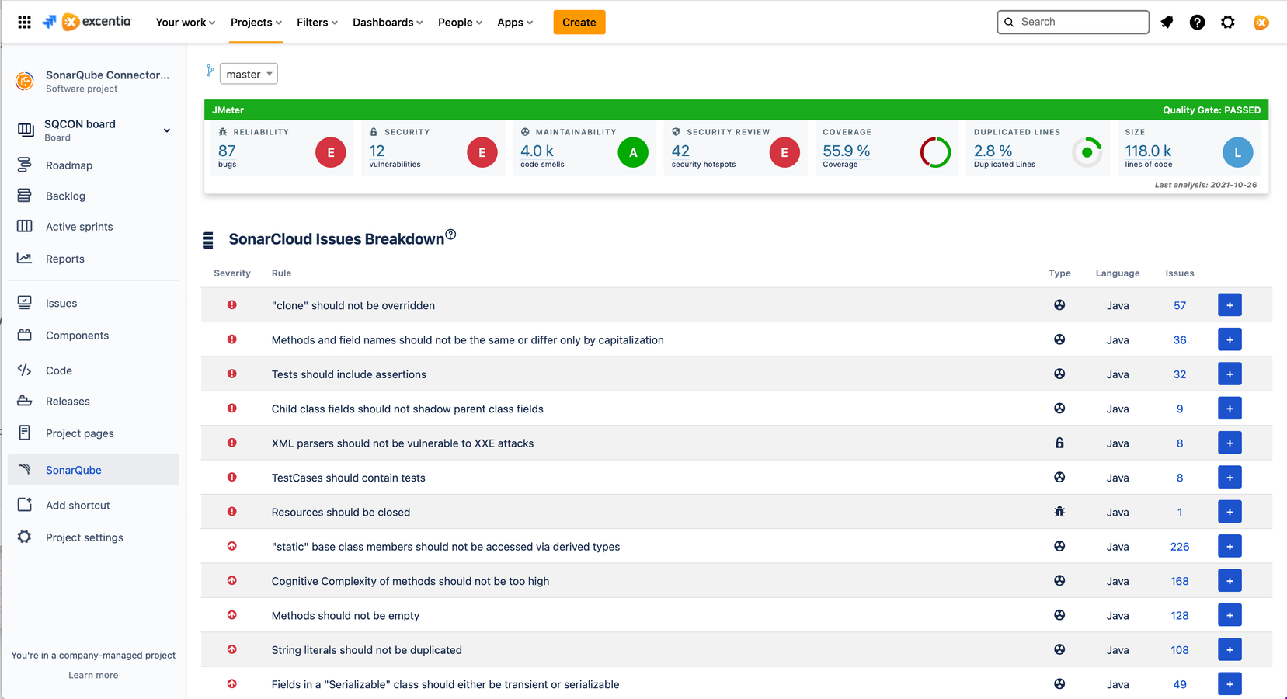Image resolution: width=1287 pixels, height=699 pixels.
Task: Click the Roadmap sidebar icon
Action: tap(25, 165)
